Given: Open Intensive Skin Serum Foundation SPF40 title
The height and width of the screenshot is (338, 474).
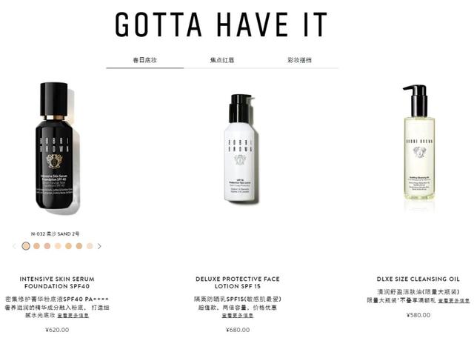Looking at the screenshot, I should point(57,282).
